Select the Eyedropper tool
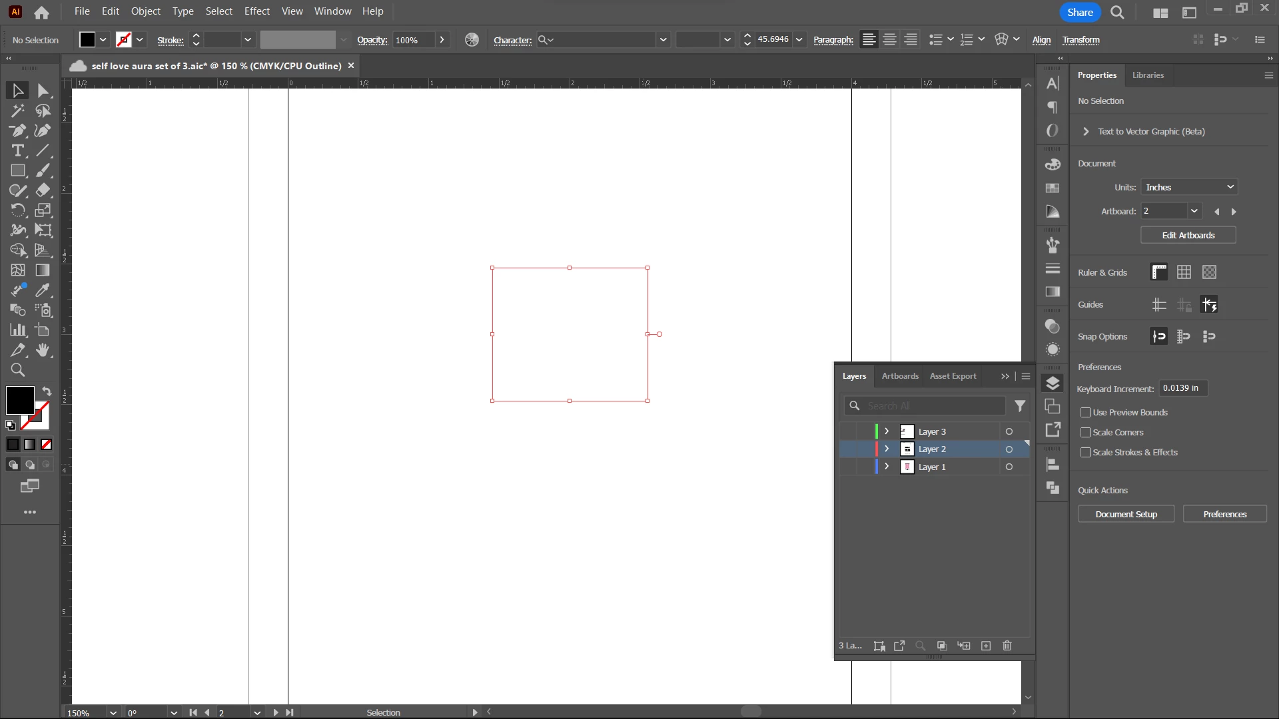1279x719 pixels. [x=43, y=290]
